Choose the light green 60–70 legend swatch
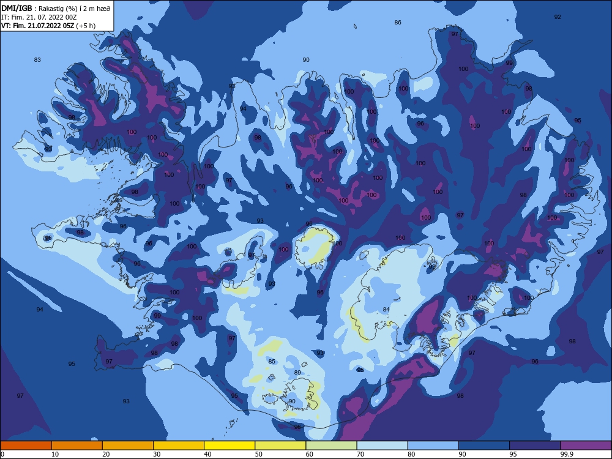The image size is (612, 459). [331, 446]
